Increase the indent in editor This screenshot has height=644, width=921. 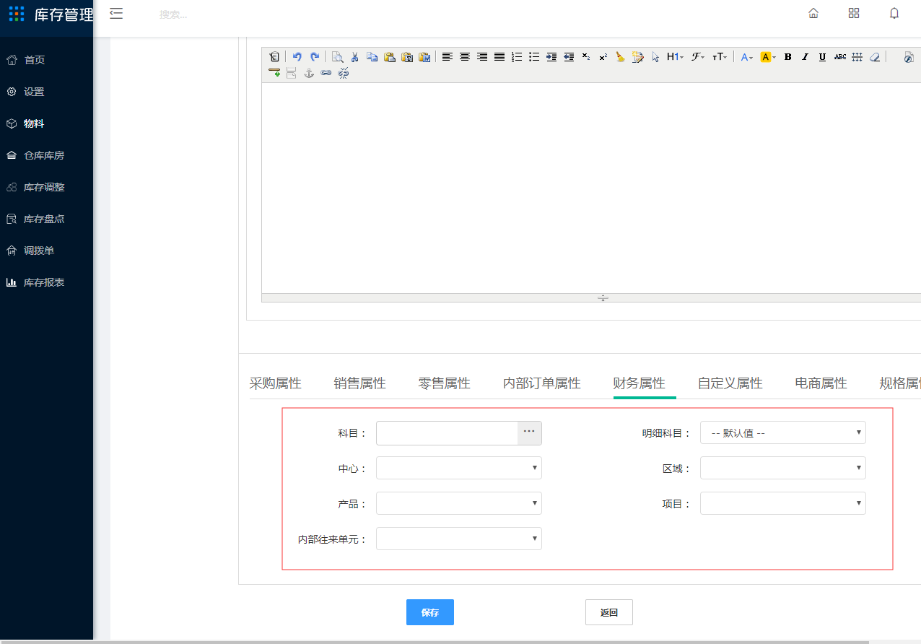(x=551, y=57)
